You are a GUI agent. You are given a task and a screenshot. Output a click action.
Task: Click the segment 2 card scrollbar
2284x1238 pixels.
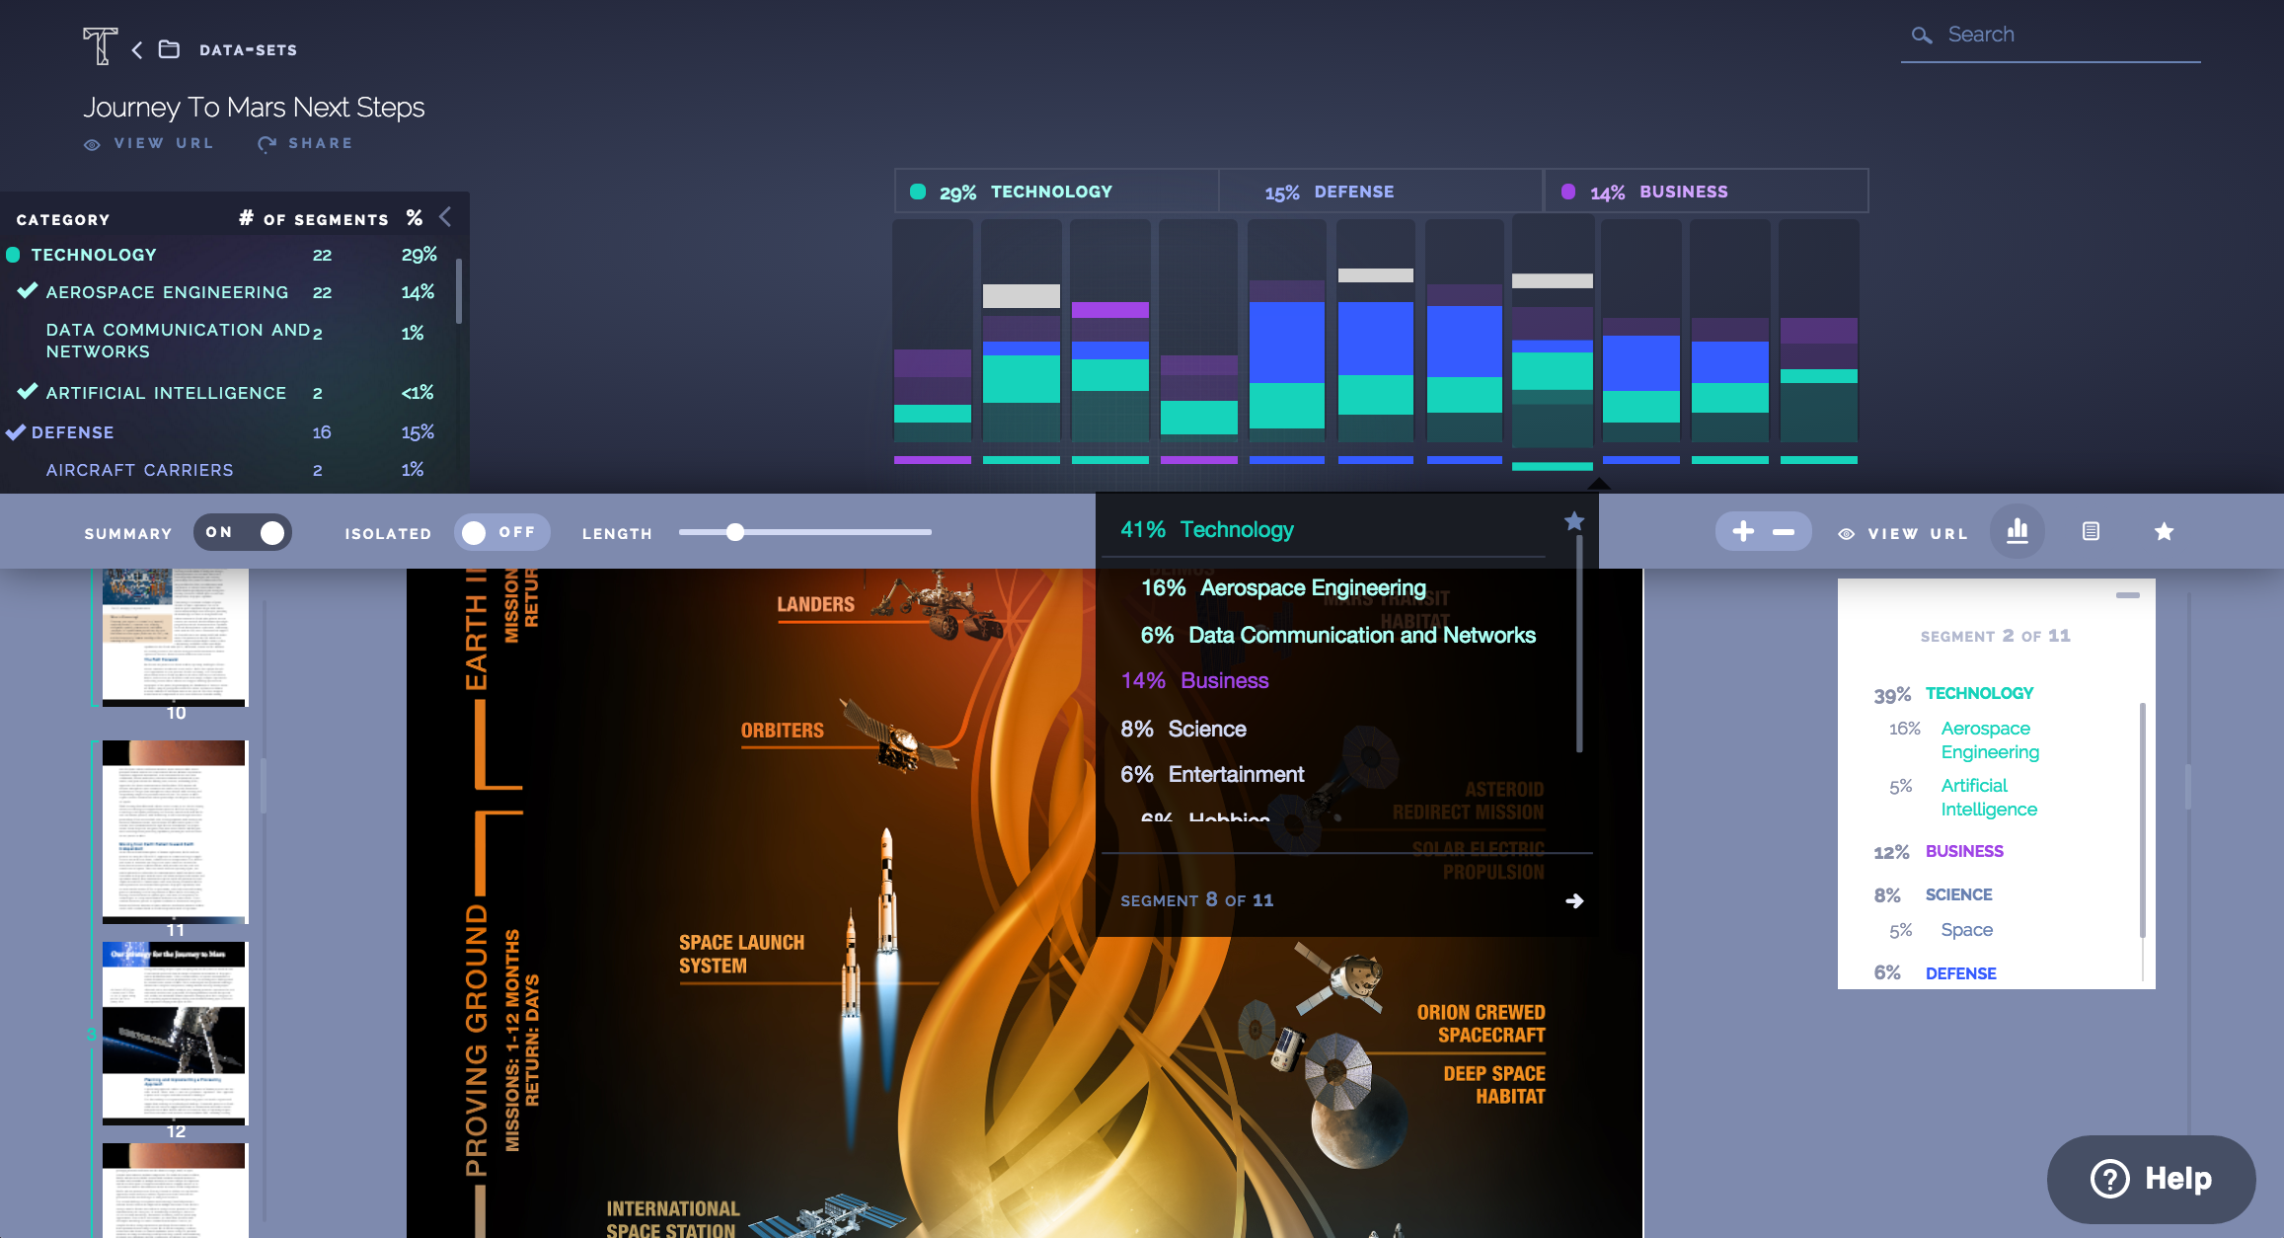tap(2143, 819)
